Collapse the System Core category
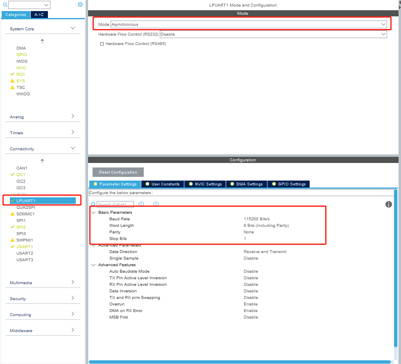This screenshot has width=401, height=364. pyautogui.click(x=73, y=28)
